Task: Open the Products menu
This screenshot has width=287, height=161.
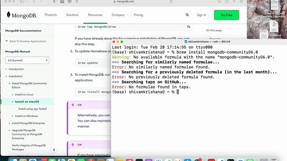Action: point(51,15)
